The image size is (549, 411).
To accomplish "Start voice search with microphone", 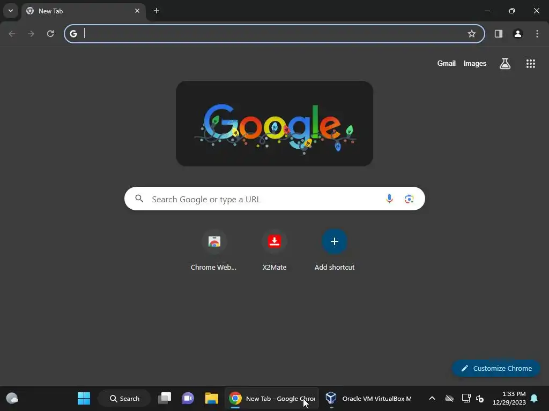I will point(389,199).
